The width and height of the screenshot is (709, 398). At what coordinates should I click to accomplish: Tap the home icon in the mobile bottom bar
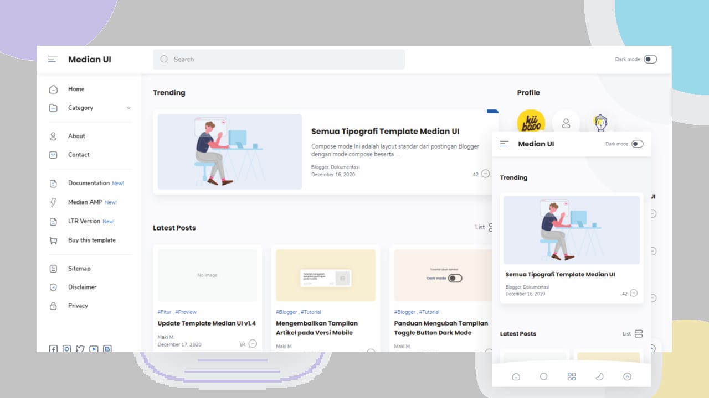point(516,376)
